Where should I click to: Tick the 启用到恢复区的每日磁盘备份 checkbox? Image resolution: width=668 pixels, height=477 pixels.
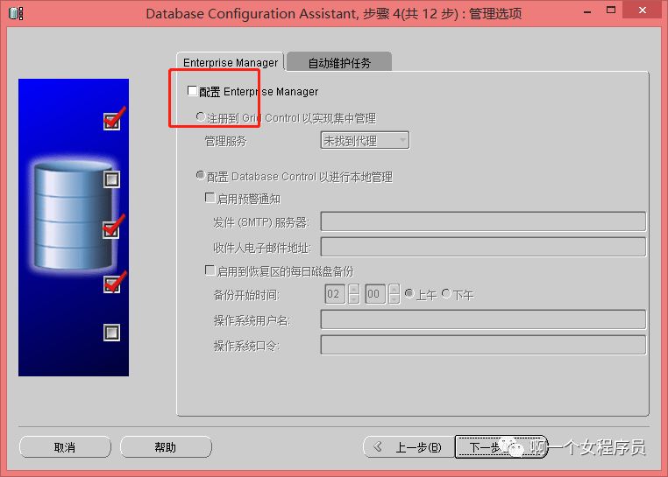(210, 270)
